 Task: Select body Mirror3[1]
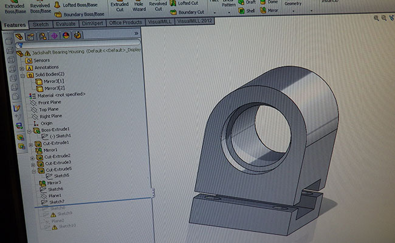50,81
